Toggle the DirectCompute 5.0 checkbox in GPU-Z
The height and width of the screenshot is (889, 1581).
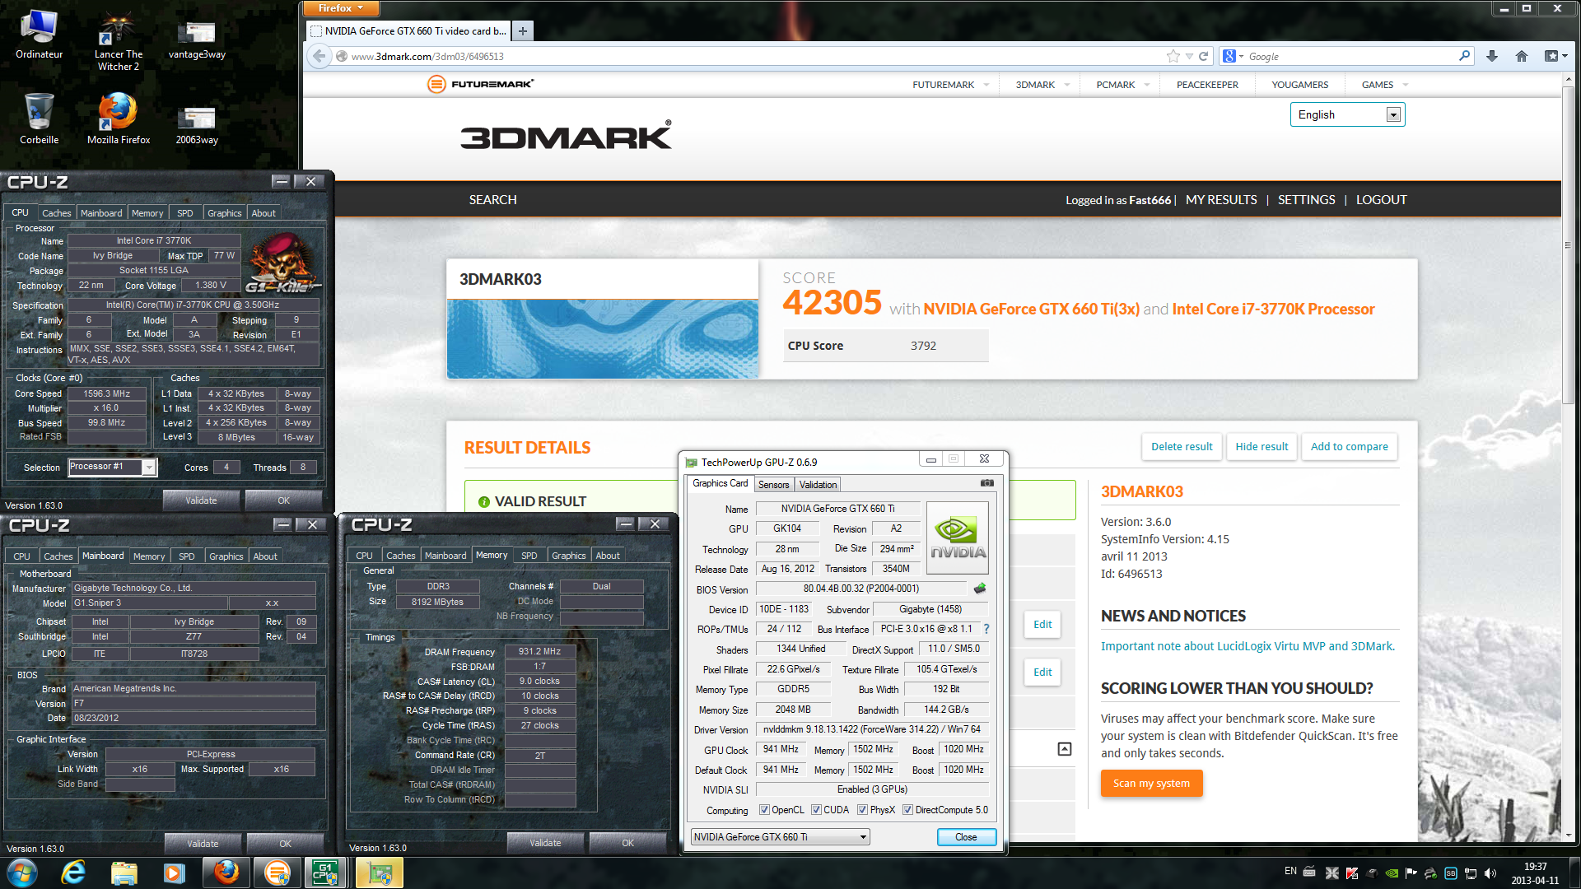click(907, 809)
